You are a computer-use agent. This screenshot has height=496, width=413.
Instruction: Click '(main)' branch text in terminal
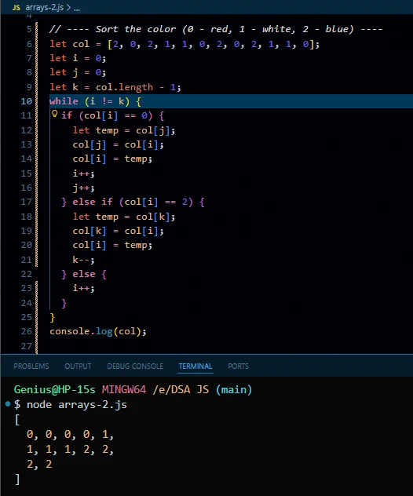click(233, 389)
